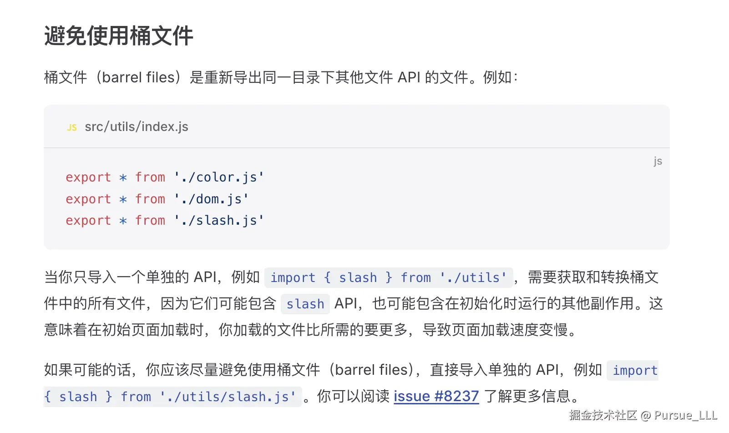
Task: Open the issue #8237 link
Action: [436, 396]
